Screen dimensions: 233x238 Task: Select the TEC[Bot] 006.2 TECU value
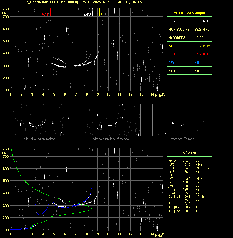[x=187, y=207]
